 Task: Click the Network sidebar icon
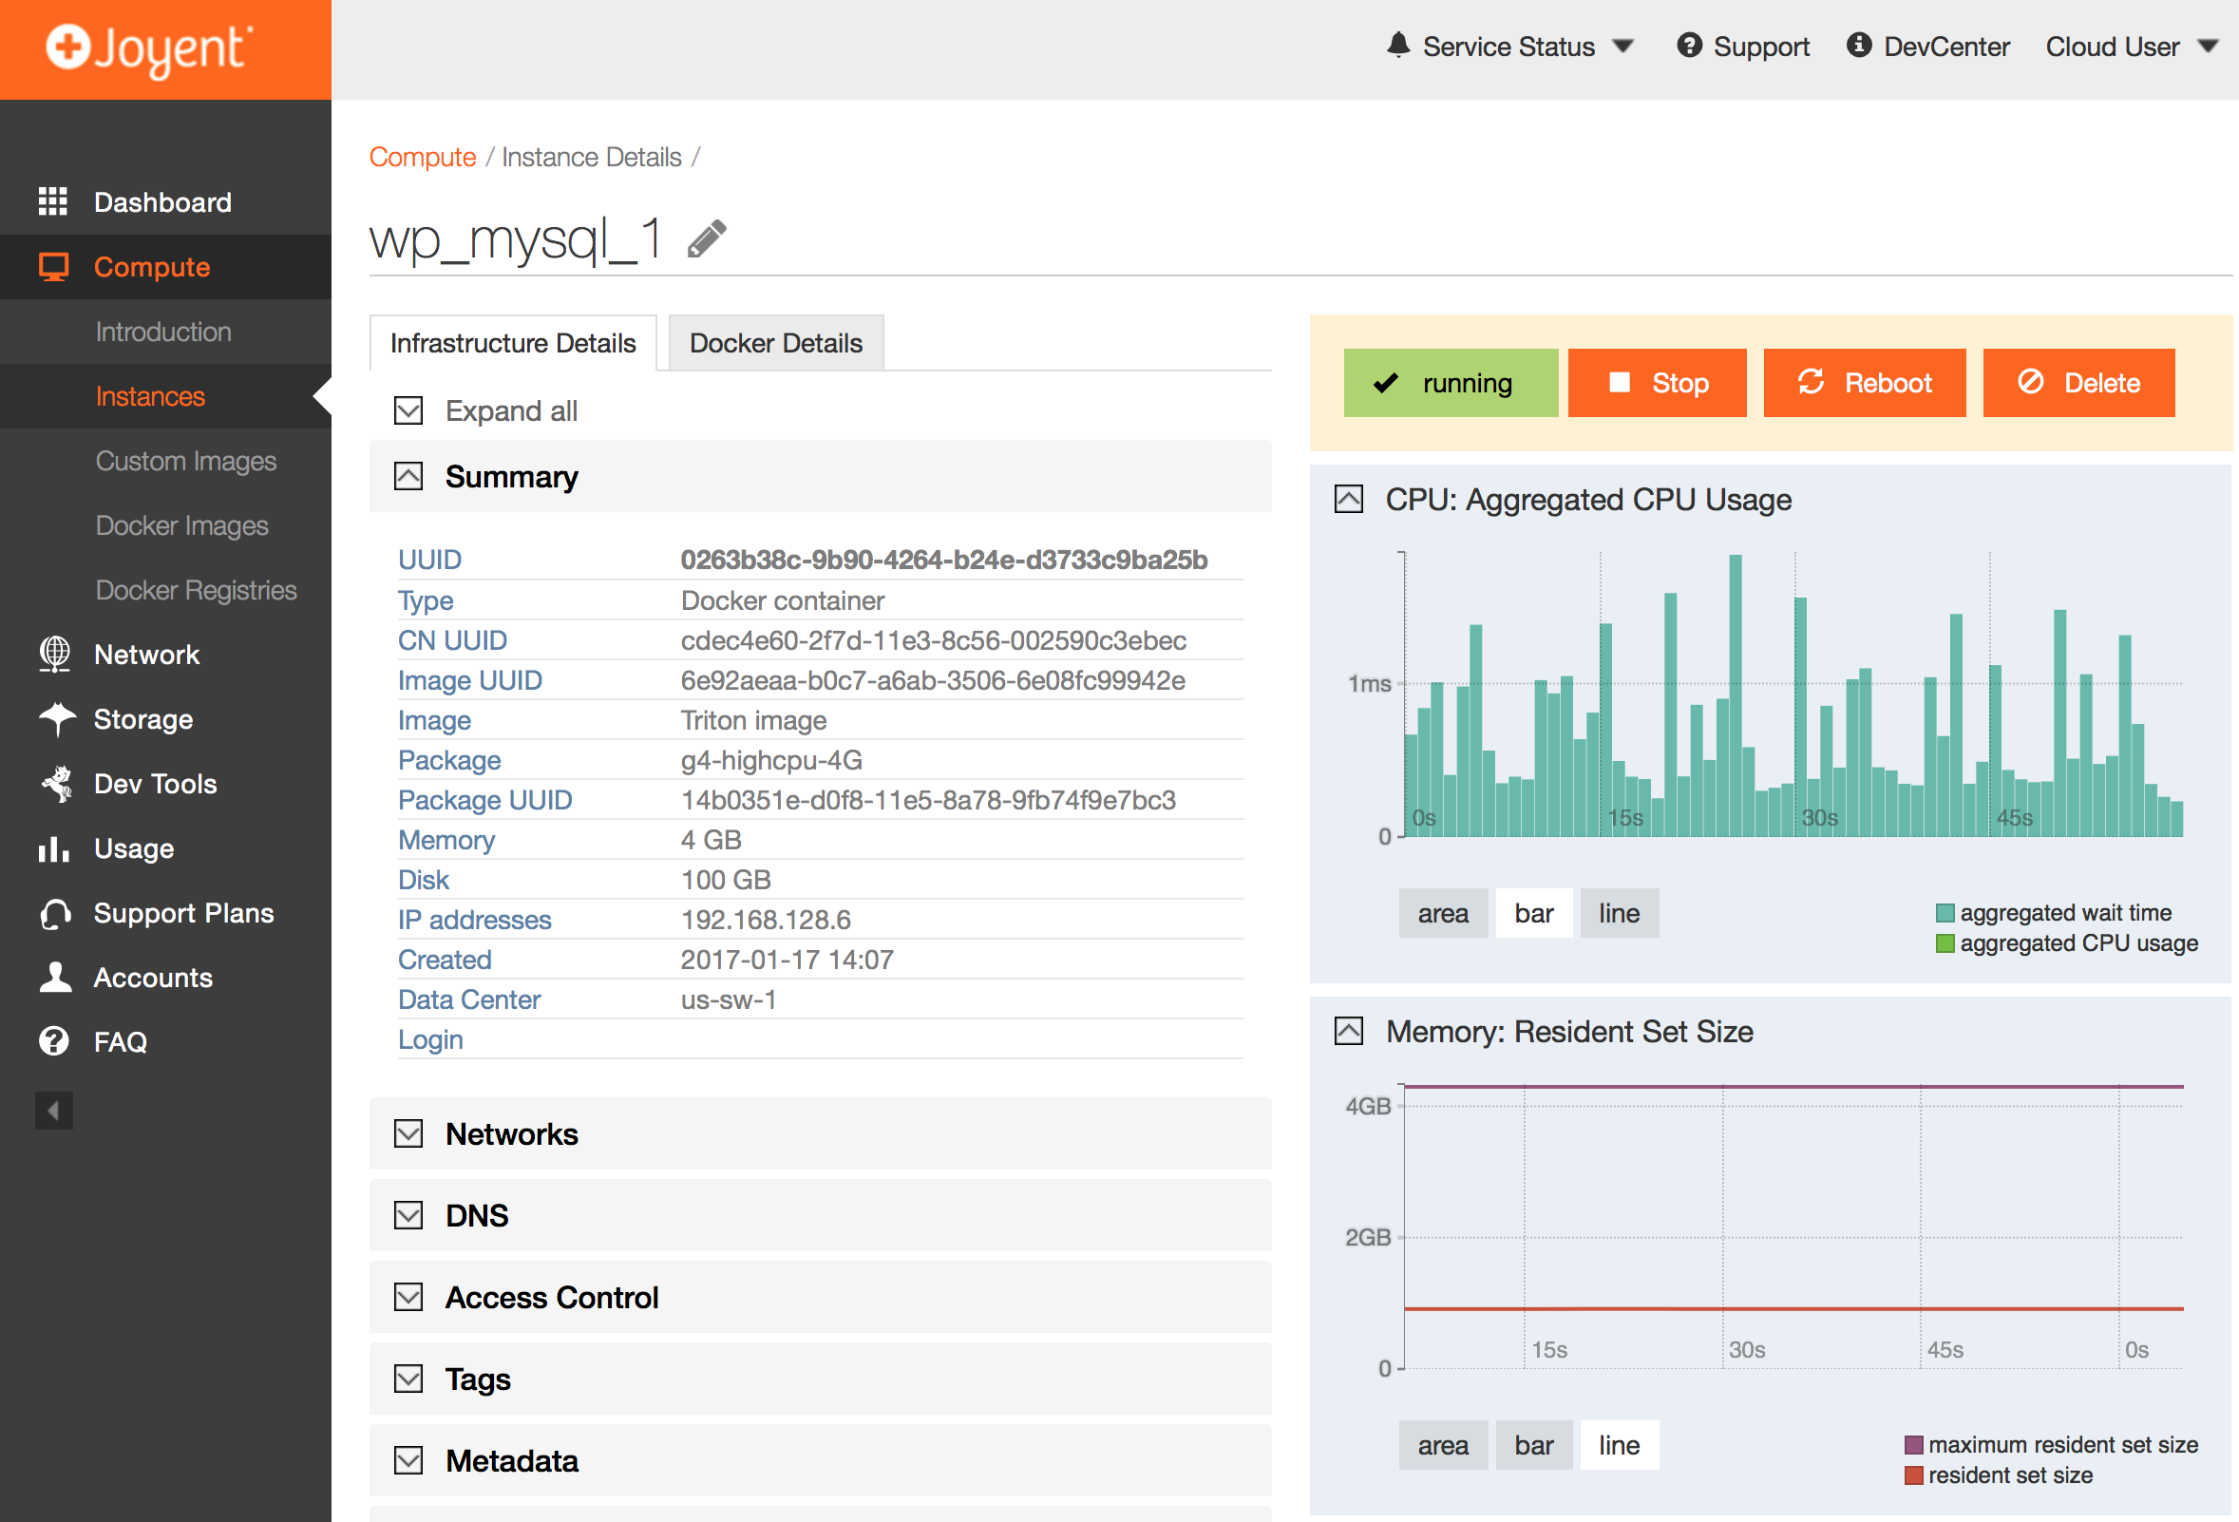coord(52,654)
